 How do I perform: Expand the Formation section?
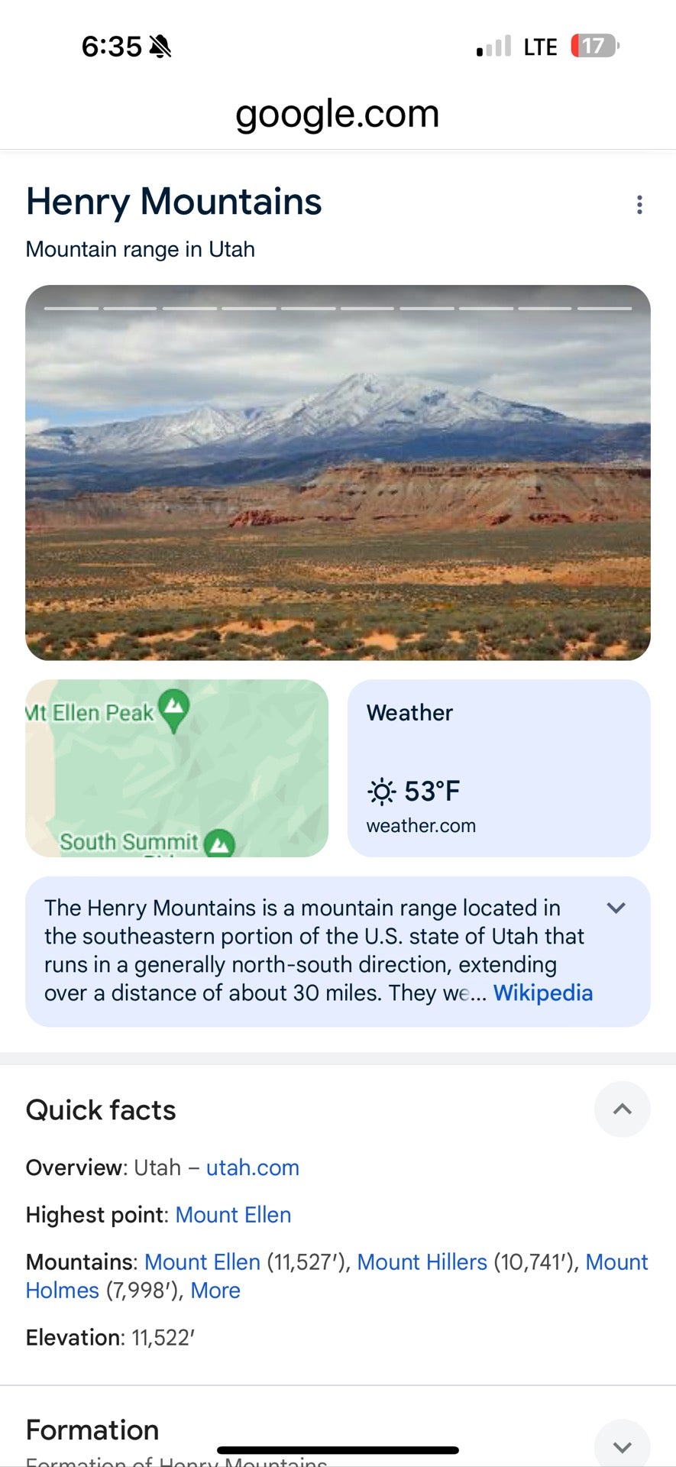tap(622, 1446)
